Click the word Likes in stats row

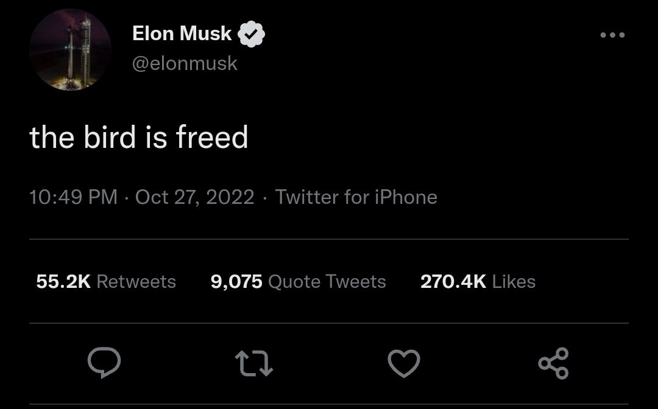pos(514,281)
